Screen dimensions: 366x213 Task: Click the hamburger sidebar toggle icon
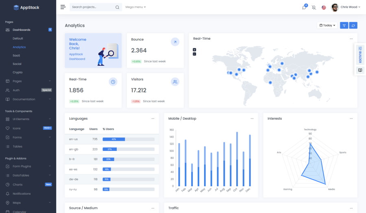point(63,7)
